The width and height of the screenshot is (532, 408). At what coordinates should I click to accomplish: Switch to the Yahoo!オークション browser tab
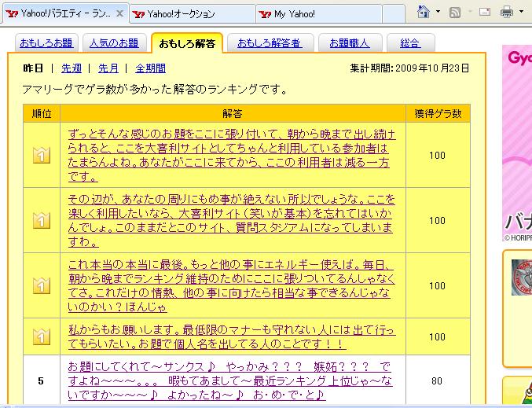pos(193,14)
